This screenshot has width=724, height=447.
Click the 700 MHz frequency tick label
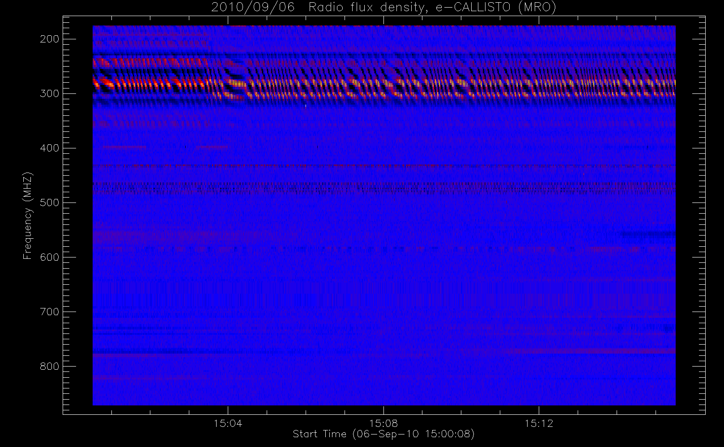pyautogui.click(x=49, y=312)
